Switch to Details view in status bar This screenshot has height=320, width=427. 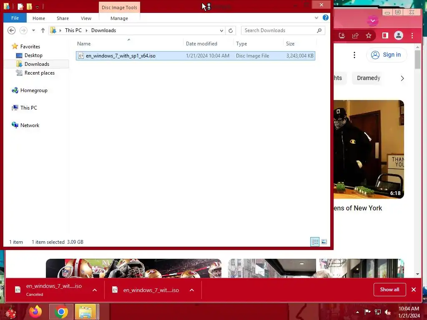click(x=315, y=242)
